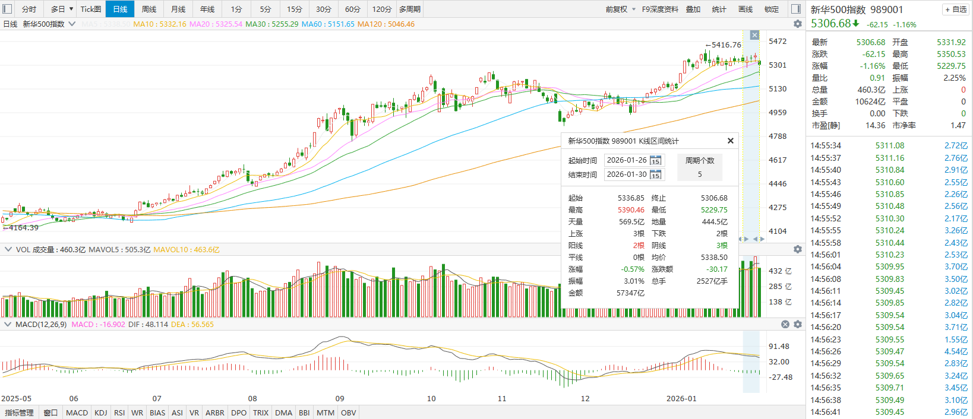
Task: Open VOL indicator settings gear
Action: (798, 249)
